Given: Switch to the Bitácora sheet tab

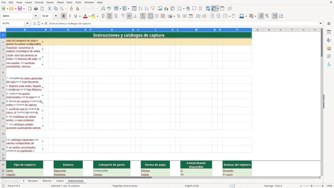Looking at the screenshot, I should (x=47, y=181).
